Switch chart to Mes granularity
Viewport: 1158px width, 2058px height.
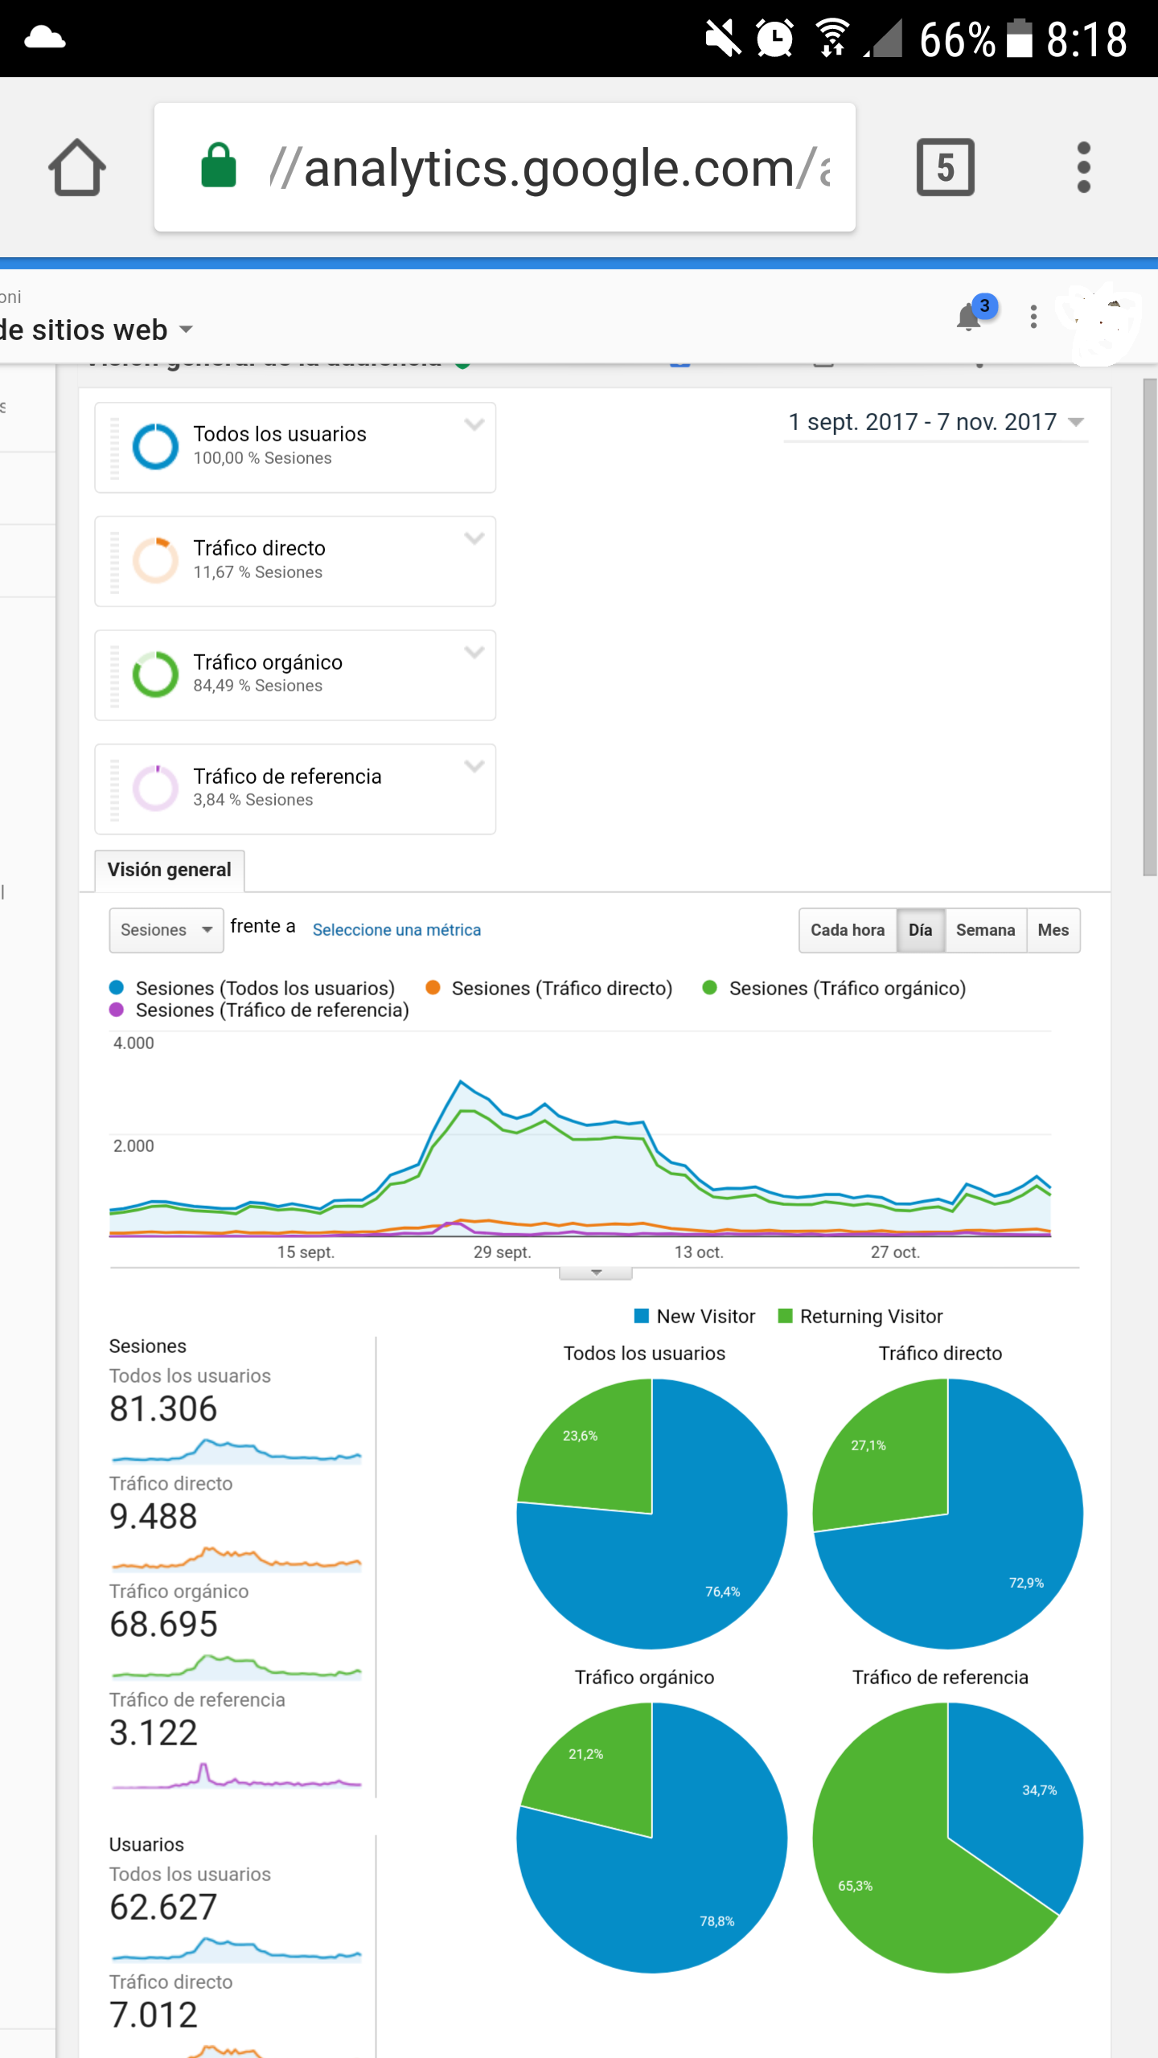pos(1053,930)
